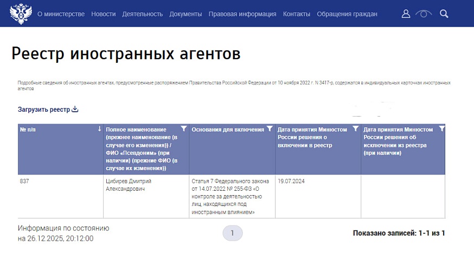Open the Документы menu item

(x=185, y=14)
